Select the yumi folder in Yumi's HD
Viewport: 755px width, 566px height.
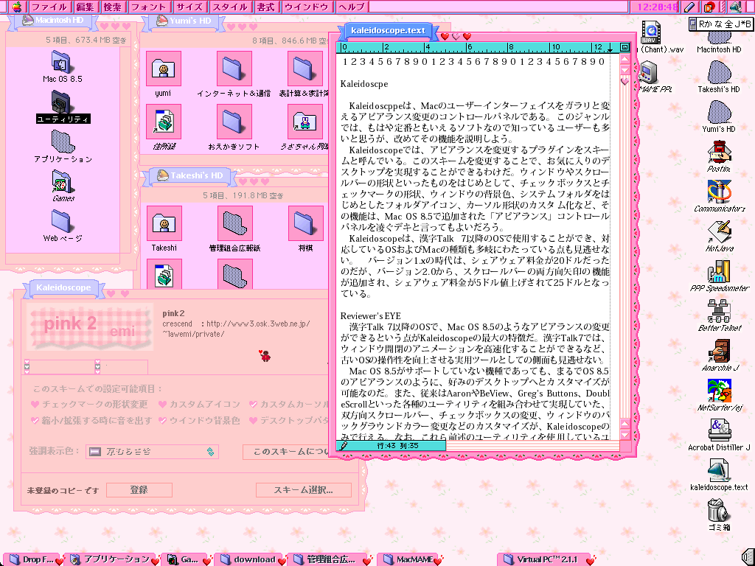coord(163,69)
